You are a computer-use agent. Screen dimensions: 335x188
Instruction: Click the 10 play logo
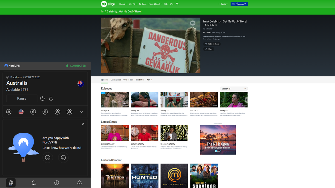[x=108, y=4]
